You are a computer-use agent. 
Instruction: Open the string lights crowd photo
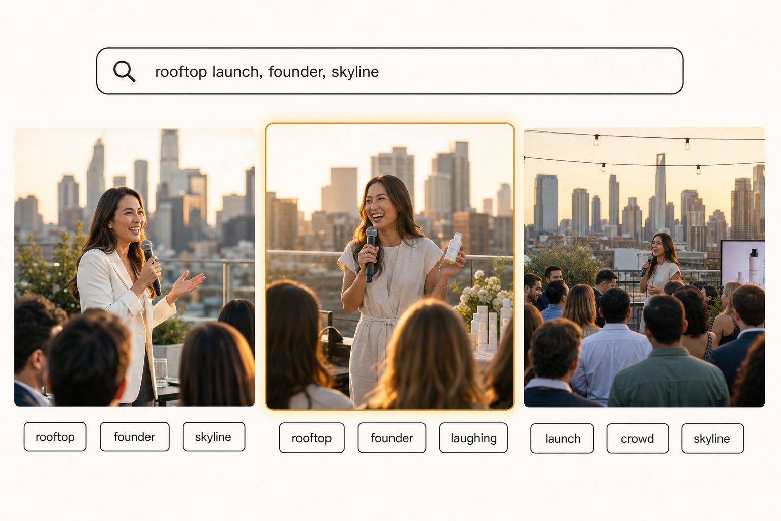(x=644, y=267)
